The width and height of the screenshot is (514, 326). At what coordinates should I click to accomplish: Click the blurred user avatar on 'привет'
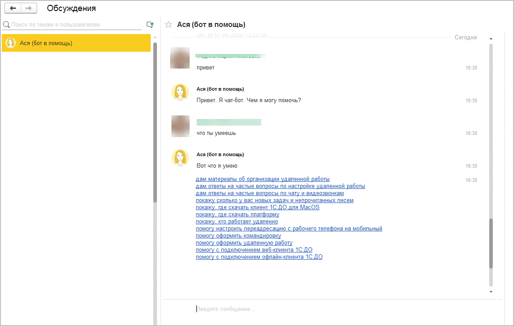click(x=180, y=58)
